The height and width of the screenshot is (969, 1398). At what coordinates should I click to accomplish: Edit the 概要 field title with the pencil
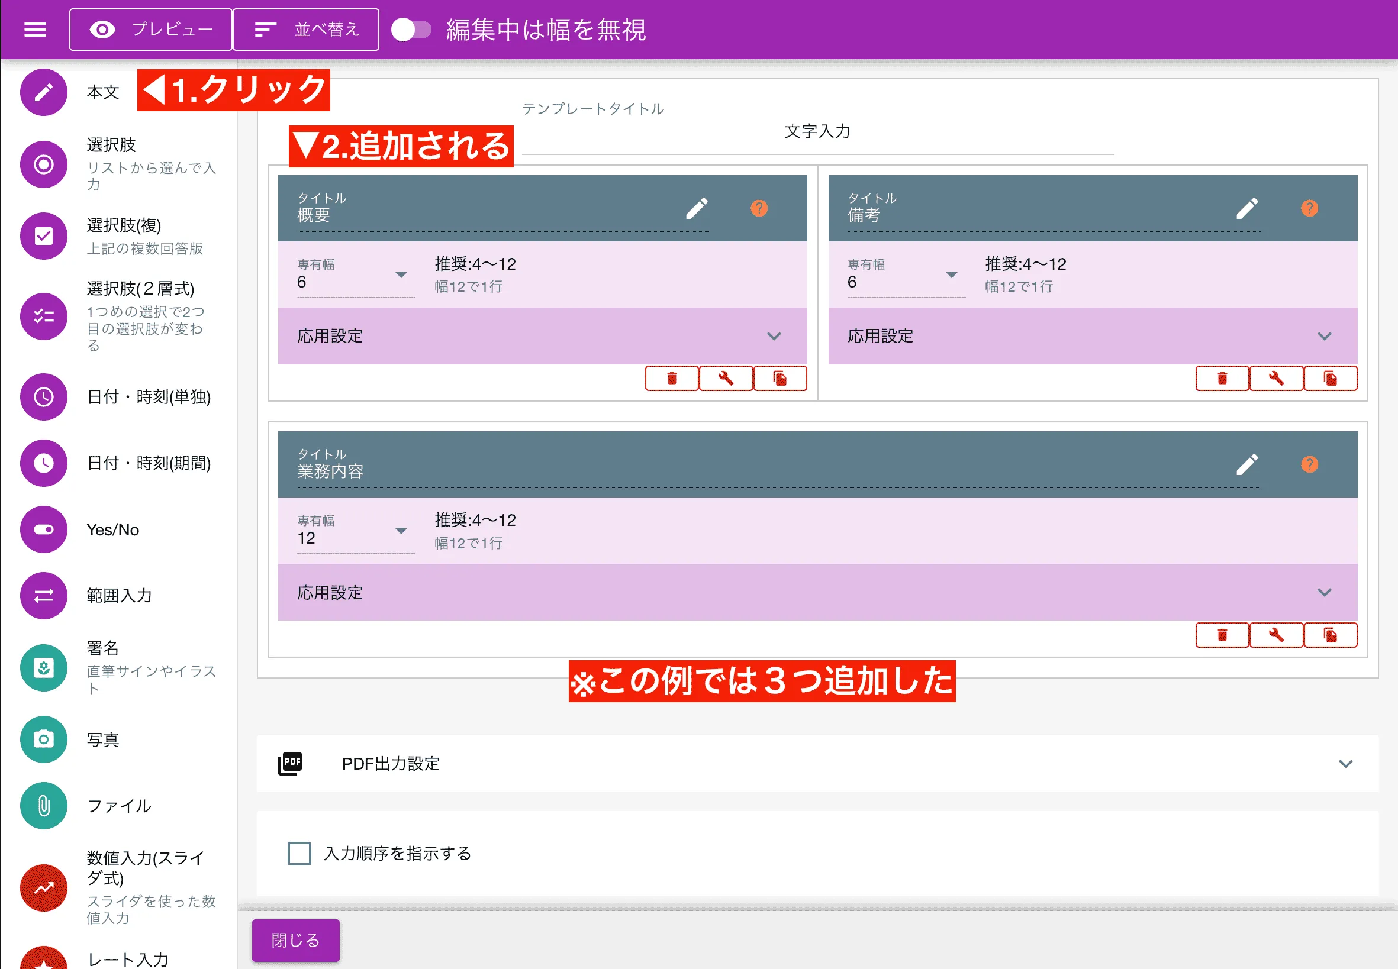point(697,208)
